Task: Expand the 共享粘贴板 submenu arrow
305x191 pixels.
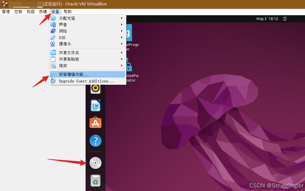Action: click(x=122, y=59)
